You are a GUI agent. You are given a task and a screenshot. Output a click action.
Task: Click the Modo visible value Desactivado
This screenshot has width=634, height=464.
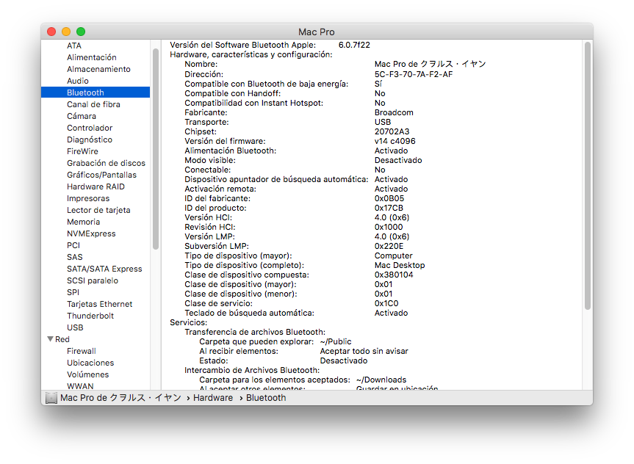398,160
